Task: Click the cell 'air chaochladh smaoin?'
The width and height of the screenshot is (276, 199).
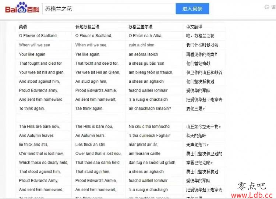Action: [x=150, y=109]
